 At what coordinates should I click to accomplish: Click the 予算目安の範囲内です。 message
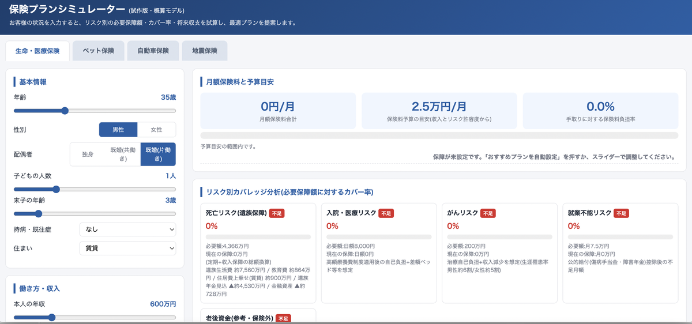[x=228, y=146]
